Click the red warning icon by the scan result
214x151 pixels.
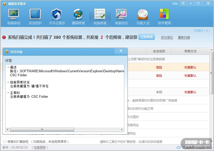pos(4,37)
